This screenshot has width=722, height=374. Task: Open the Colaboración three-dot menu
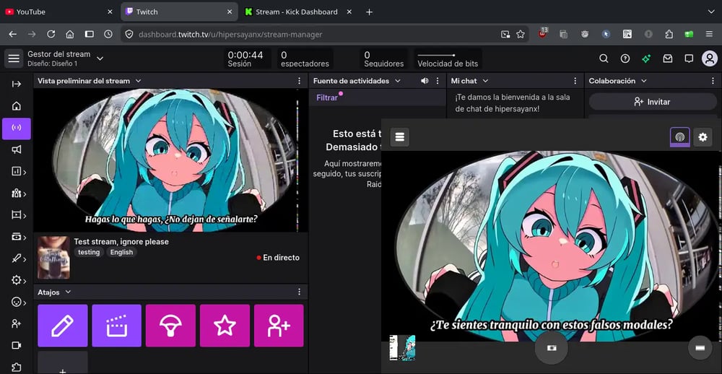pyautogui.click(x=713, y=81)
